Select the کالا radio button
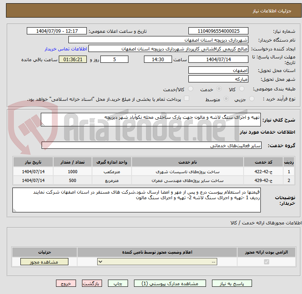 coord(242,89)
